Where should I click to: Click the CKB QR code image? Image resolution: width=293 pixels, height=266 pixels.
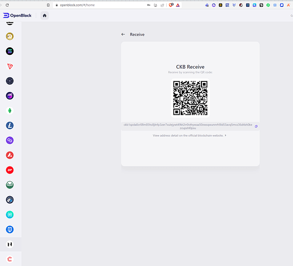(x=190, y=98)
